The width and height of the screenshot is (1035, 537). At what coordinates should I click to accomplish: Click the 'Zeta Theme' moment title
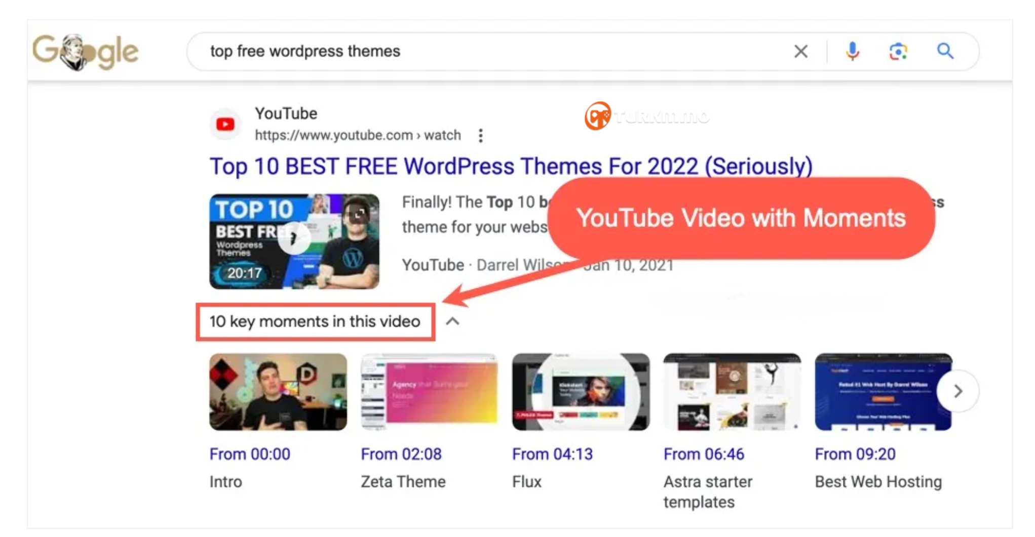pos(403,481)
